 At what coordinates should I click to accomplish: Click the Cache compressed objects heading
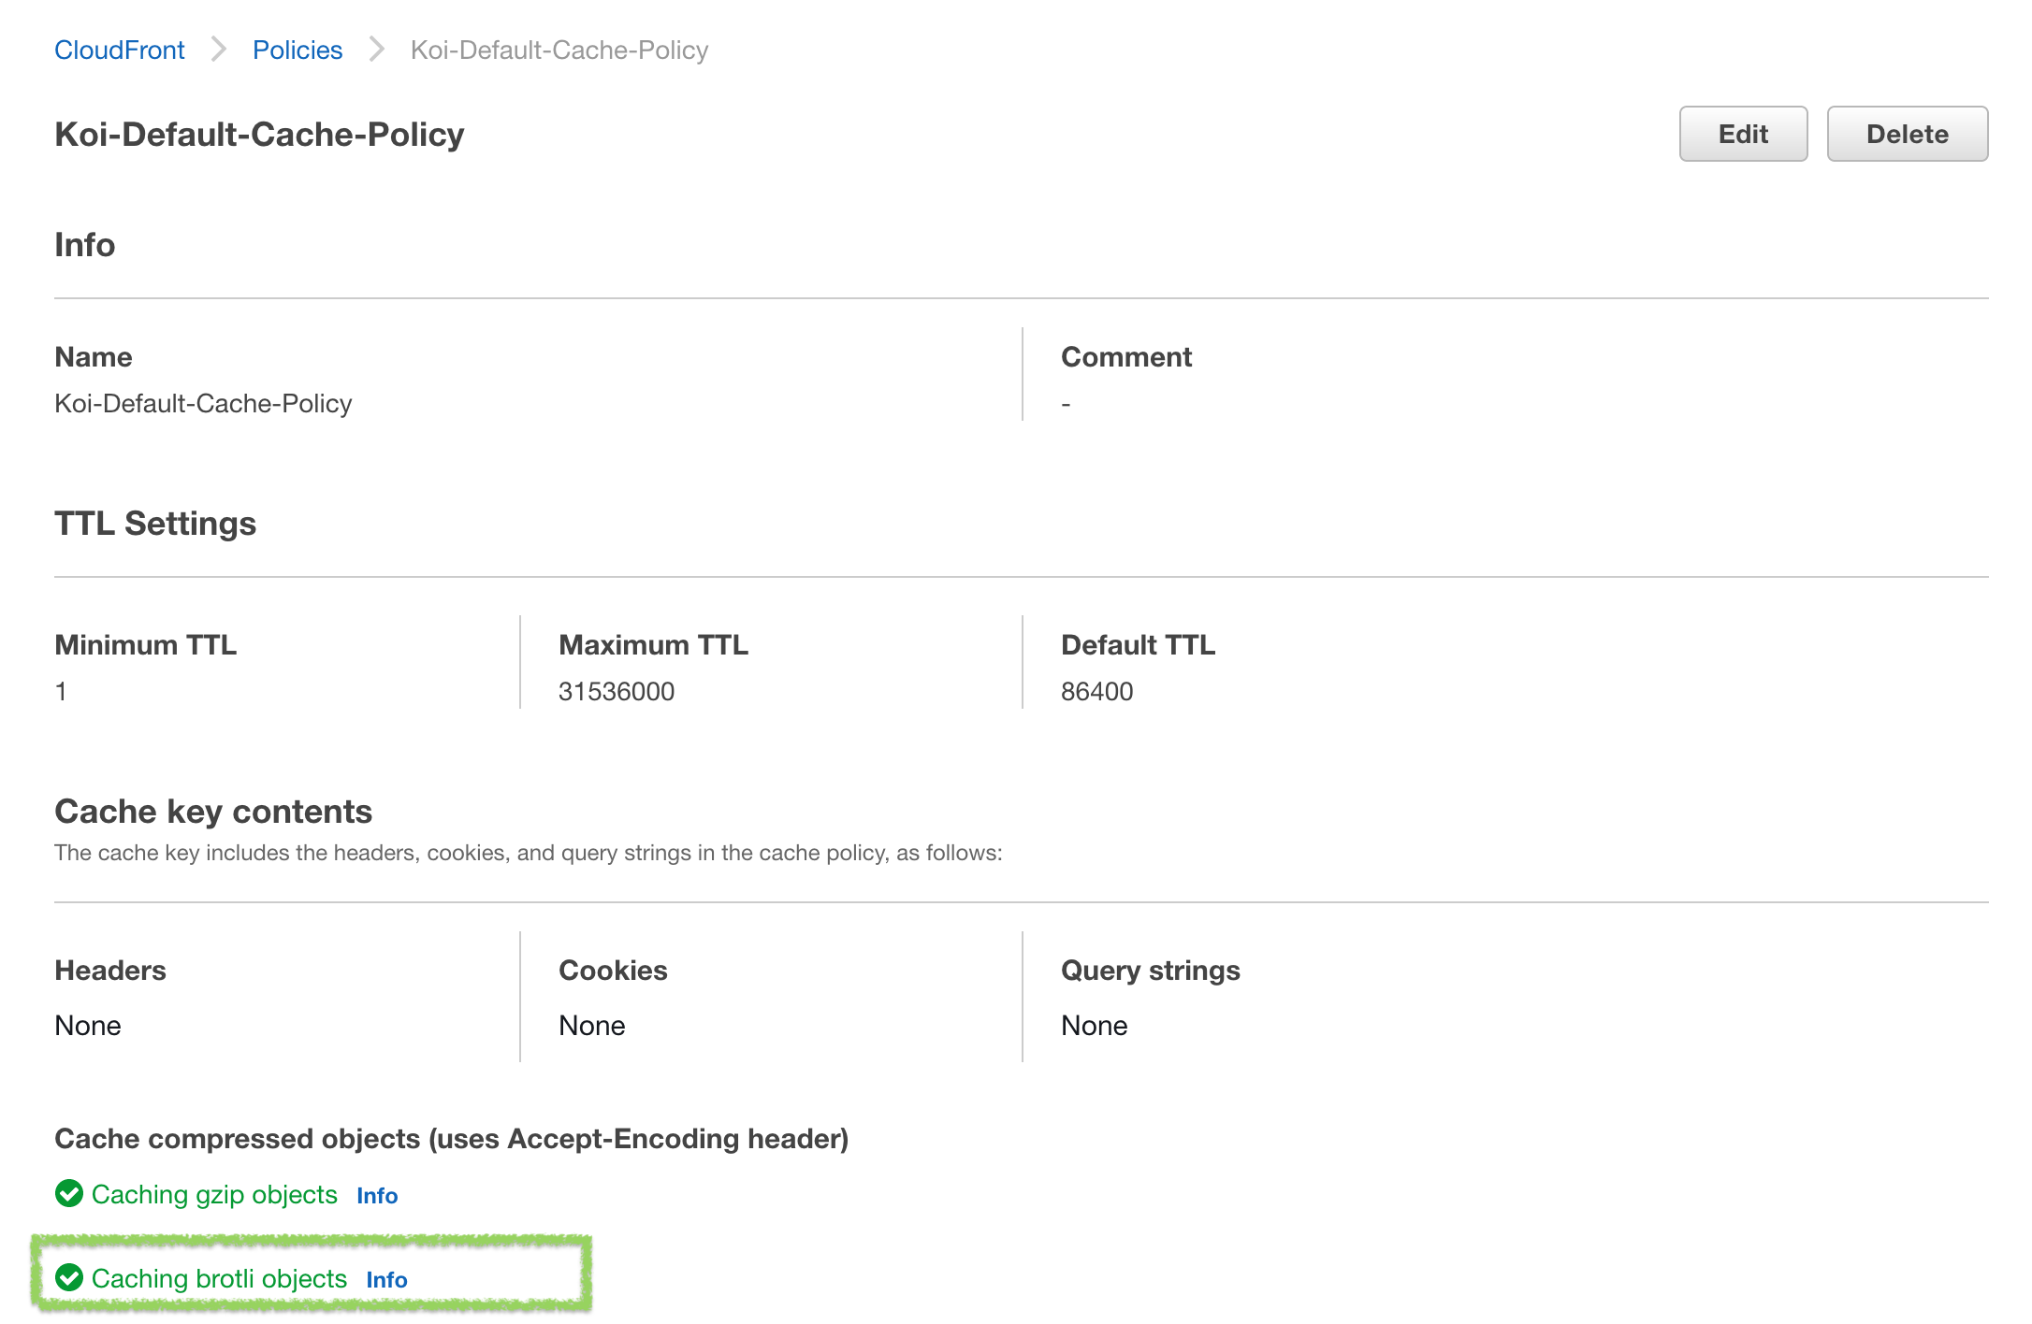(x=452, y=1139)
